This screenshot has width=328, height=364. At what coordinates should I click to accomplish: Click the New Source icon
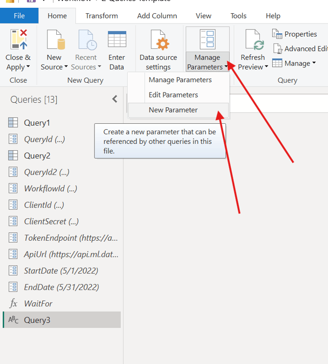pos(55,40)
